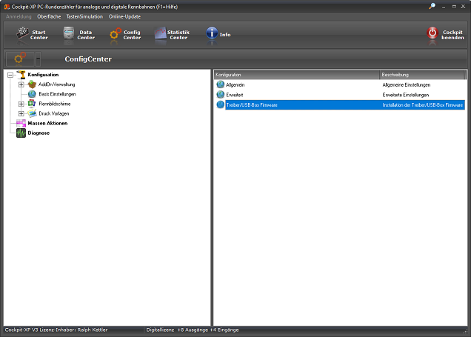The image size is (471, 337).
Task: Click the Config Center gear icon
Action: click(116, 34)
